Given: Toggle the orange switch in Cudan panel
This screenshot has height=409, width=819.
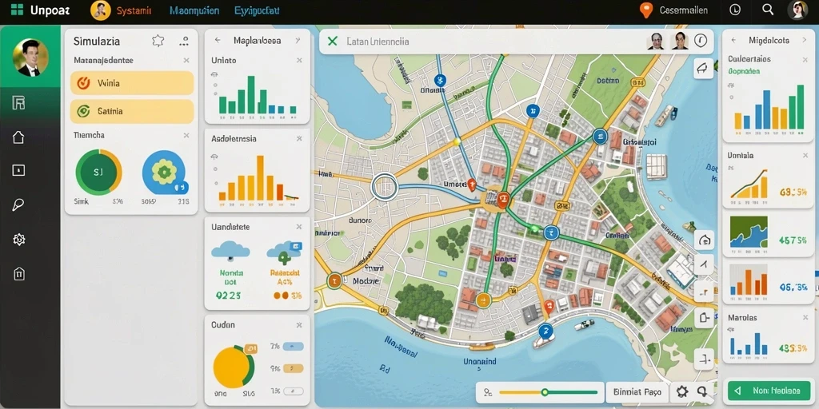Looking at the screenshot, I should (x=293, y=368).
